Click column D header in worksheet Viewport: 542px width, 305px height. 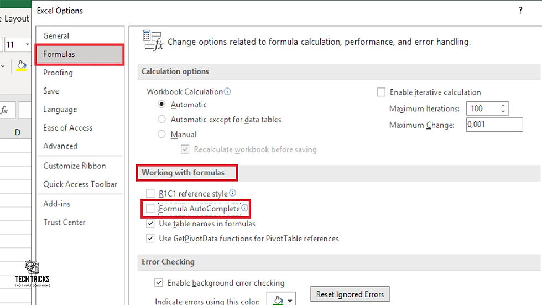pyautogui.click(x=17, y=132)
